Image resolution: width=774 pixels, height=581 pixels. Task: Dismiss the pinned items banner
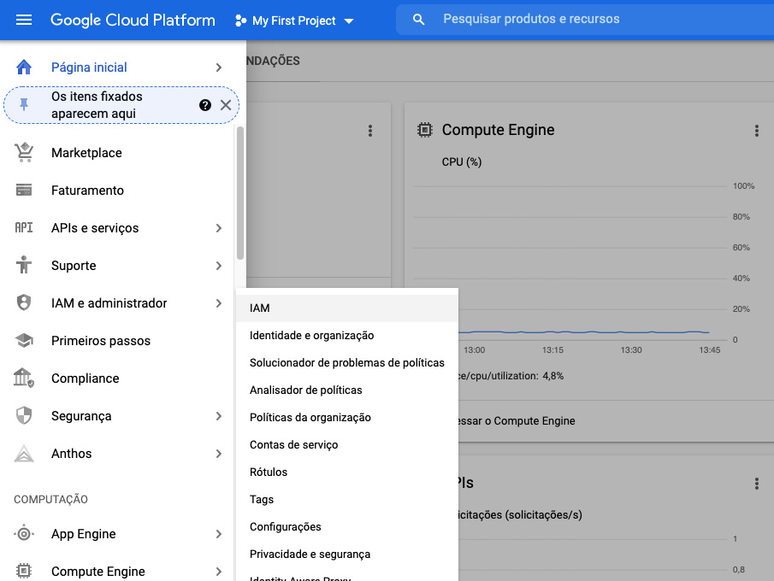click(x=226, y=105)
